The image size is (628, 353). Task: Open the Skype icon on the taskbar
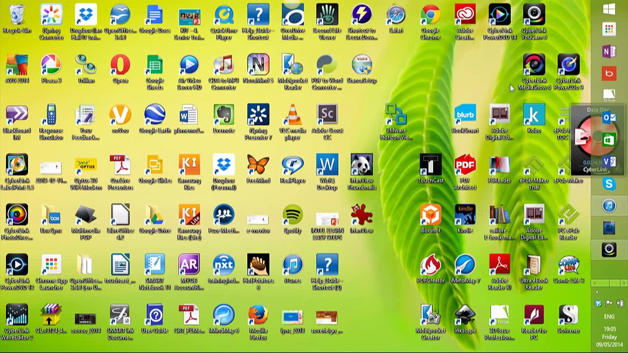coord(609,184)
